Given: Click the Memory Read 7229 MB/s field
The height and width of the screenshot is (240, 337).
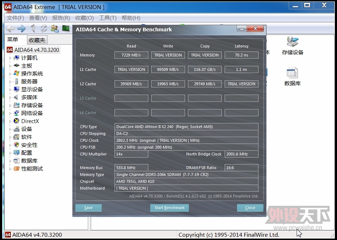Looking at the screenshot, I should (131, 55).
